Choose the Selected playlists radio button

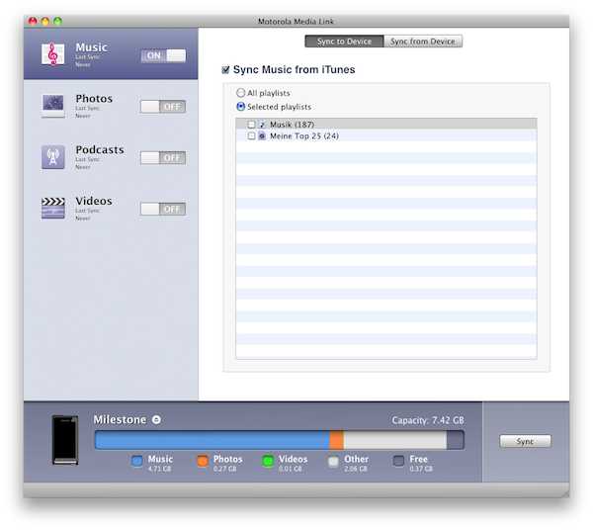(240, 107)
